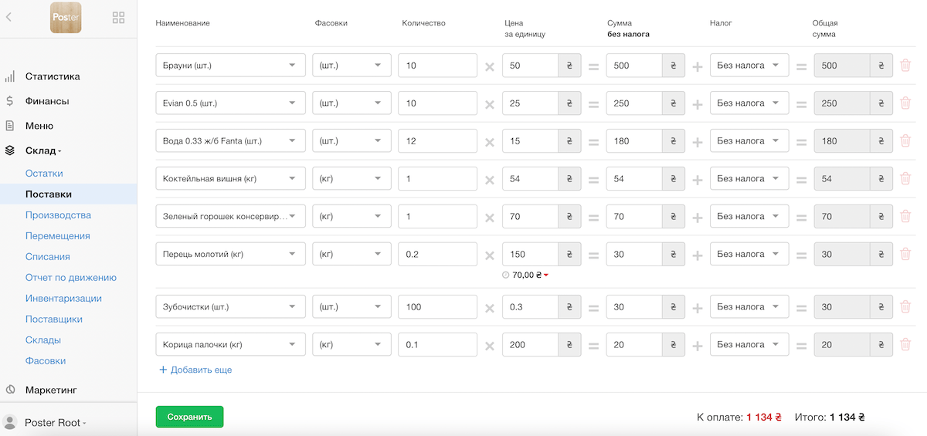927x436 pixels.
Task: Remove the Зубочистки row via trash icon
Action: (905, 307)
